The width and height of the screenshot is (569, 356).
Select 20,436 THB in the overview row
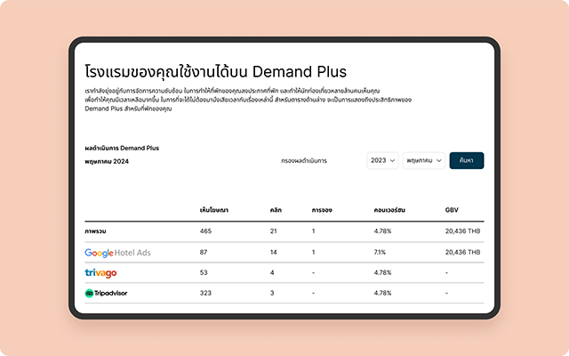coord(462,231)
